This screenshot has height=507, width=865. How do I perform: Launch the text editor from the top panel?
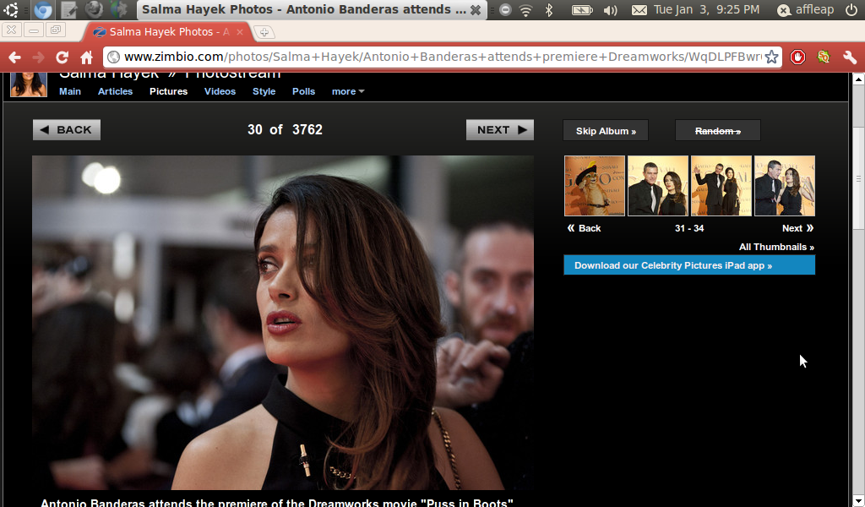coord(69,9)
